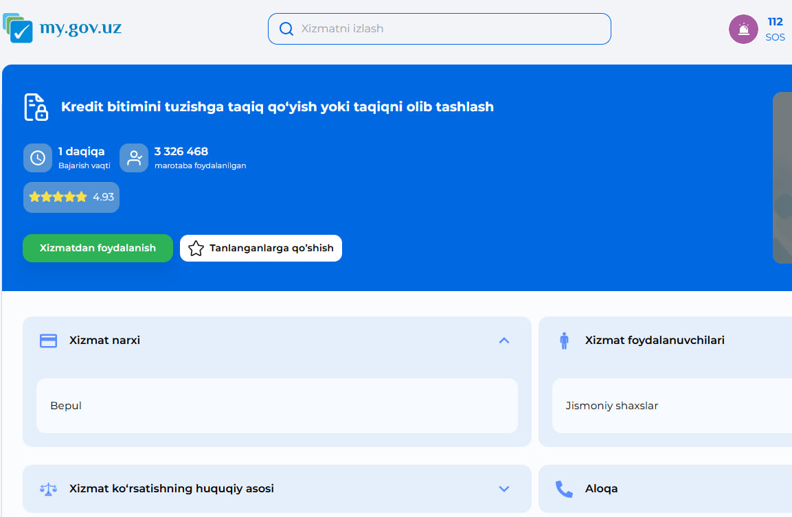The width and height of the screenshot is (792, 517).
Task: Click the locked document service icon
Action: (x=36, y=107)
